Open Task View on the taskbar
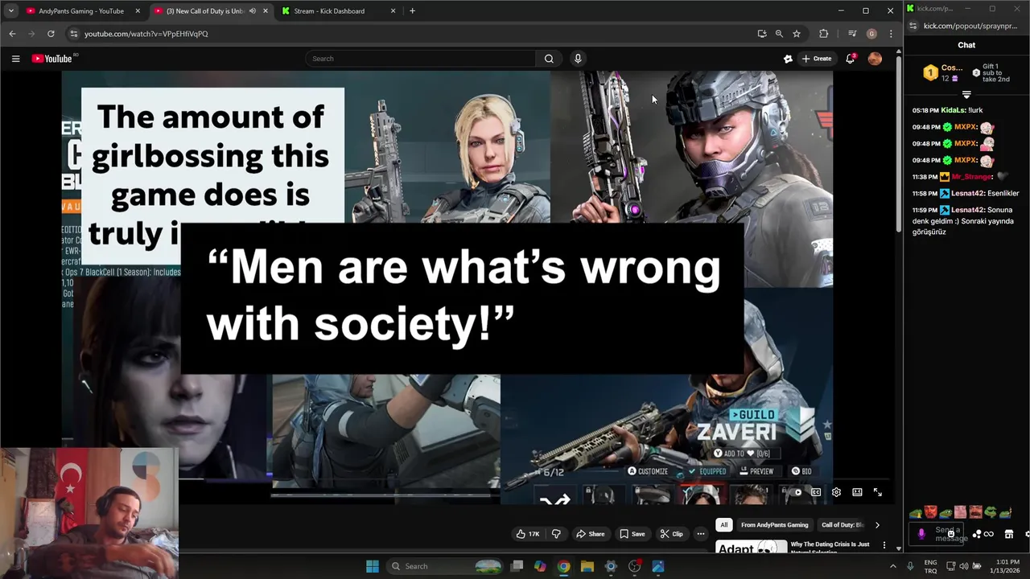Viewport: 1030px width, 579px height. [517, 566]
